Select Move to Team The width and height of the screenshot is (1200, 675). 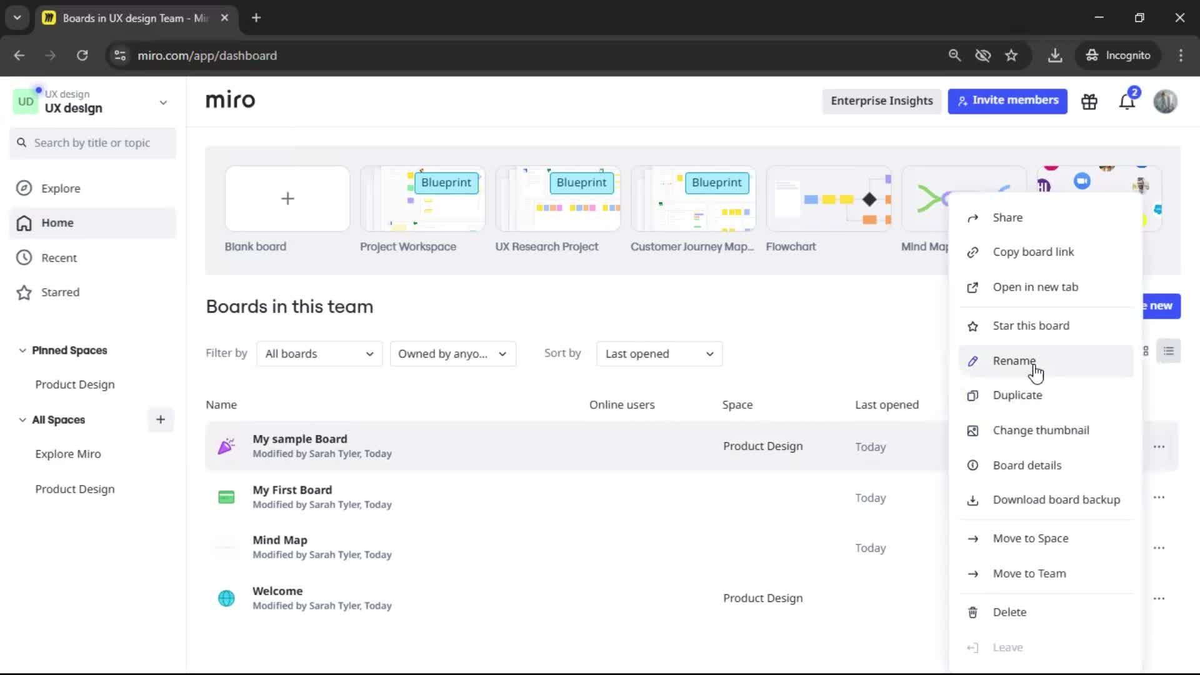click(1046, 573)
